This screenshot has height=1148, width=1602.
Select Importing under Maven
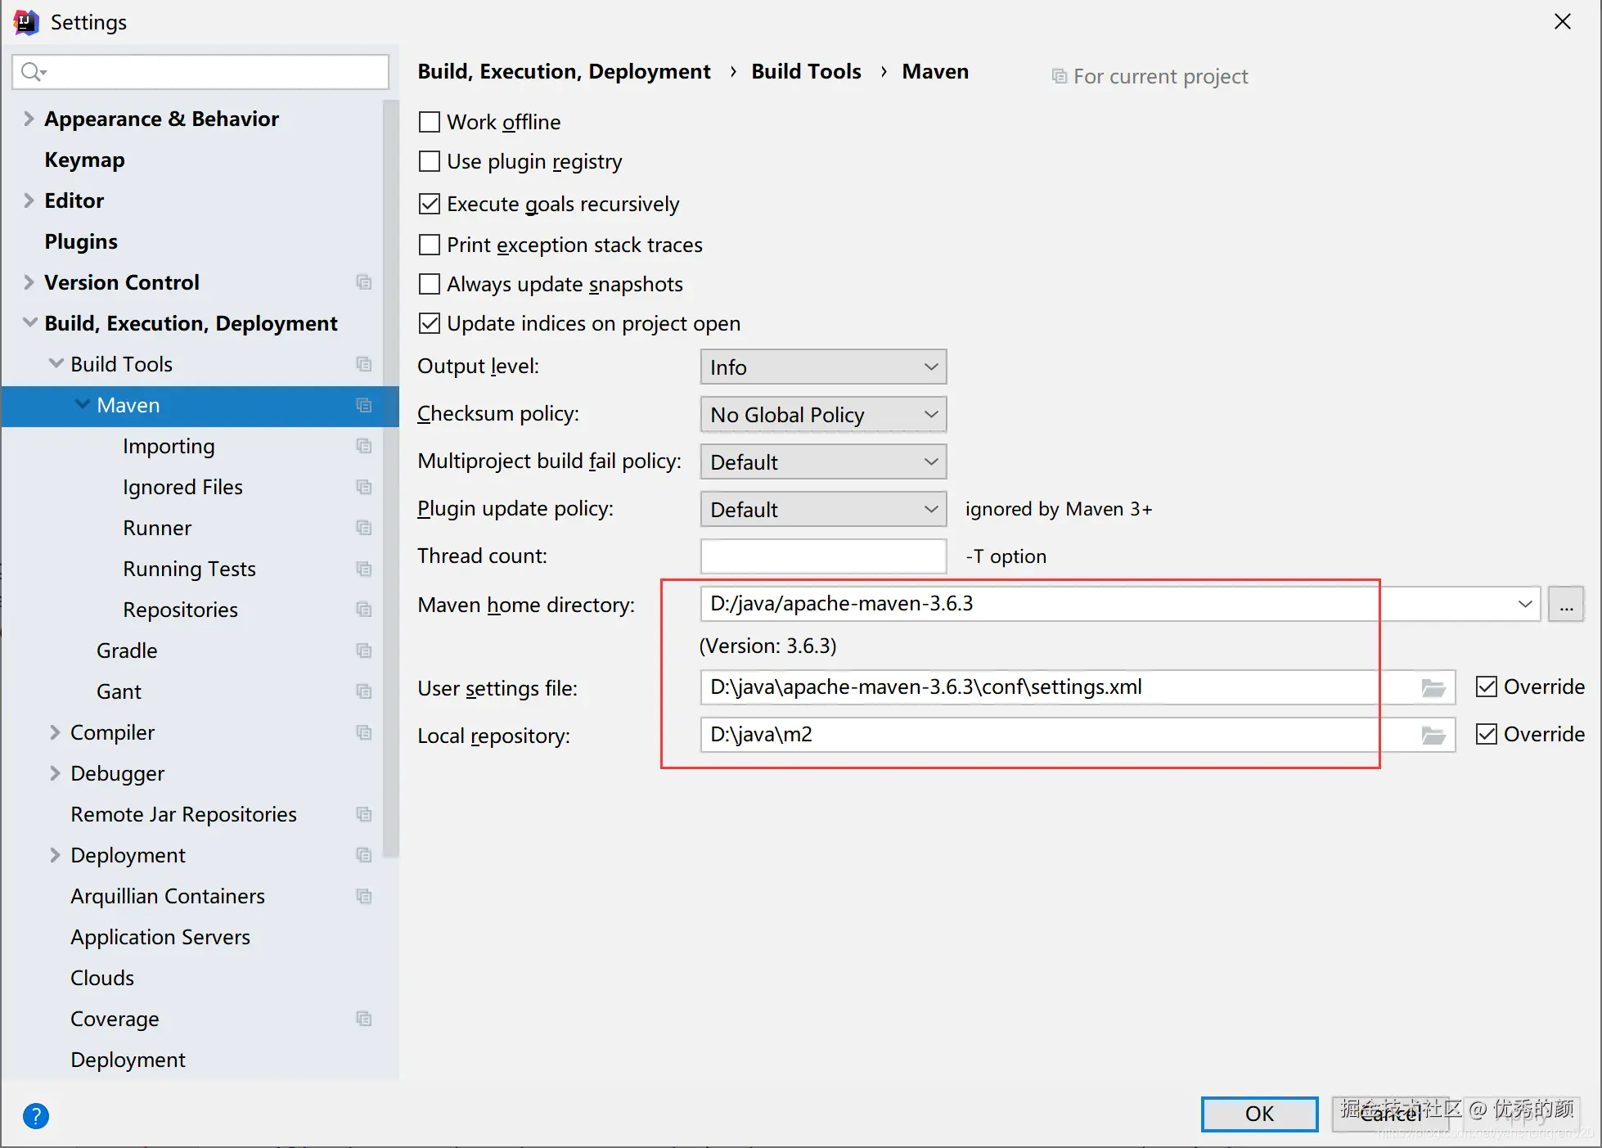point(169,446)
